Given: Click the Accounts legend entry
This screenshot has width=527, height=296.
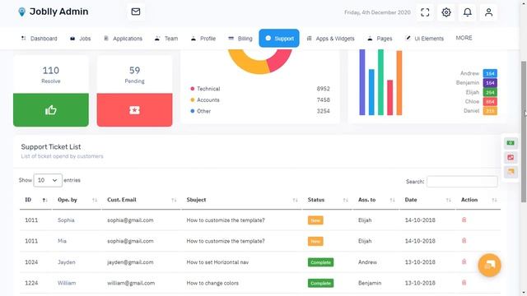Looking at the screenshot, I should point(205,100).
